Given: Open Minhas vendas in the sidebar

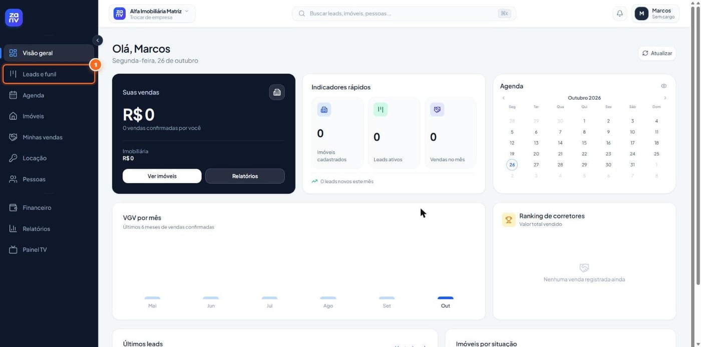Looking at the screenshot, I should coord(49,137).
